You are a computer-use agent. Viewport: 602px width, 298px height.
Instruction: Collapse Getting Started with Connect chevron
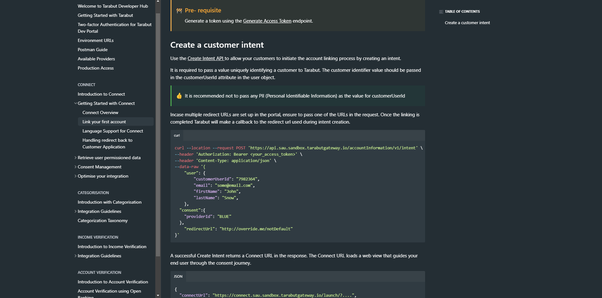(75, 103)
